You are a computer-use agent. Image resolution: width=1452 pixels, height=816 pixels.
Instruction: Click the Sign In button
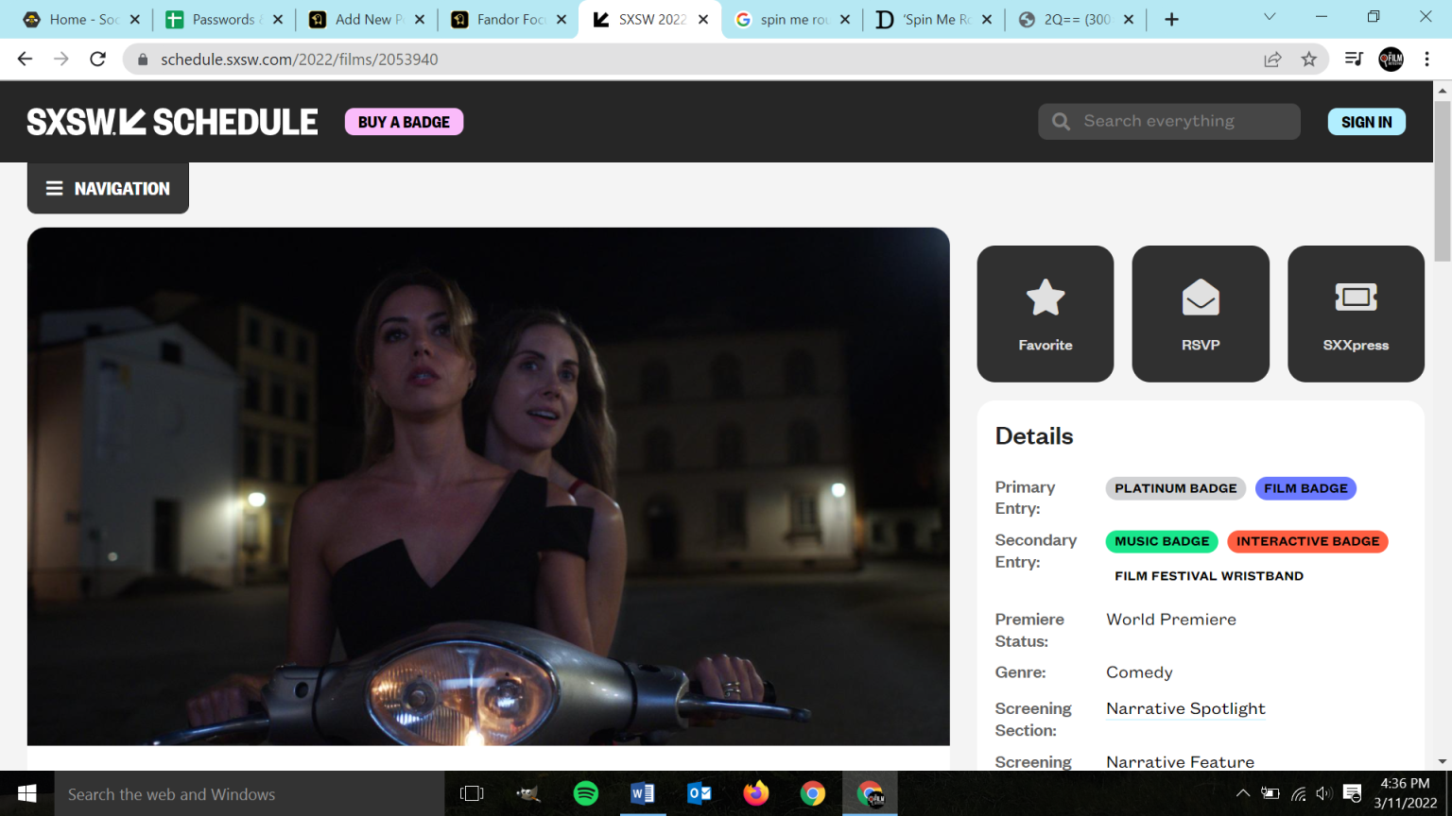tap(1366, 122)
